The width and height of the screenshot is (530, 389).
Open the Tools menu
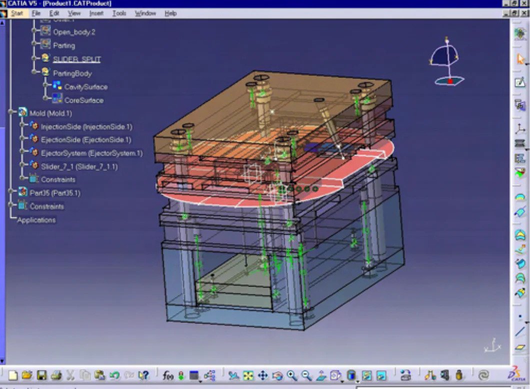tap(119, 13)
